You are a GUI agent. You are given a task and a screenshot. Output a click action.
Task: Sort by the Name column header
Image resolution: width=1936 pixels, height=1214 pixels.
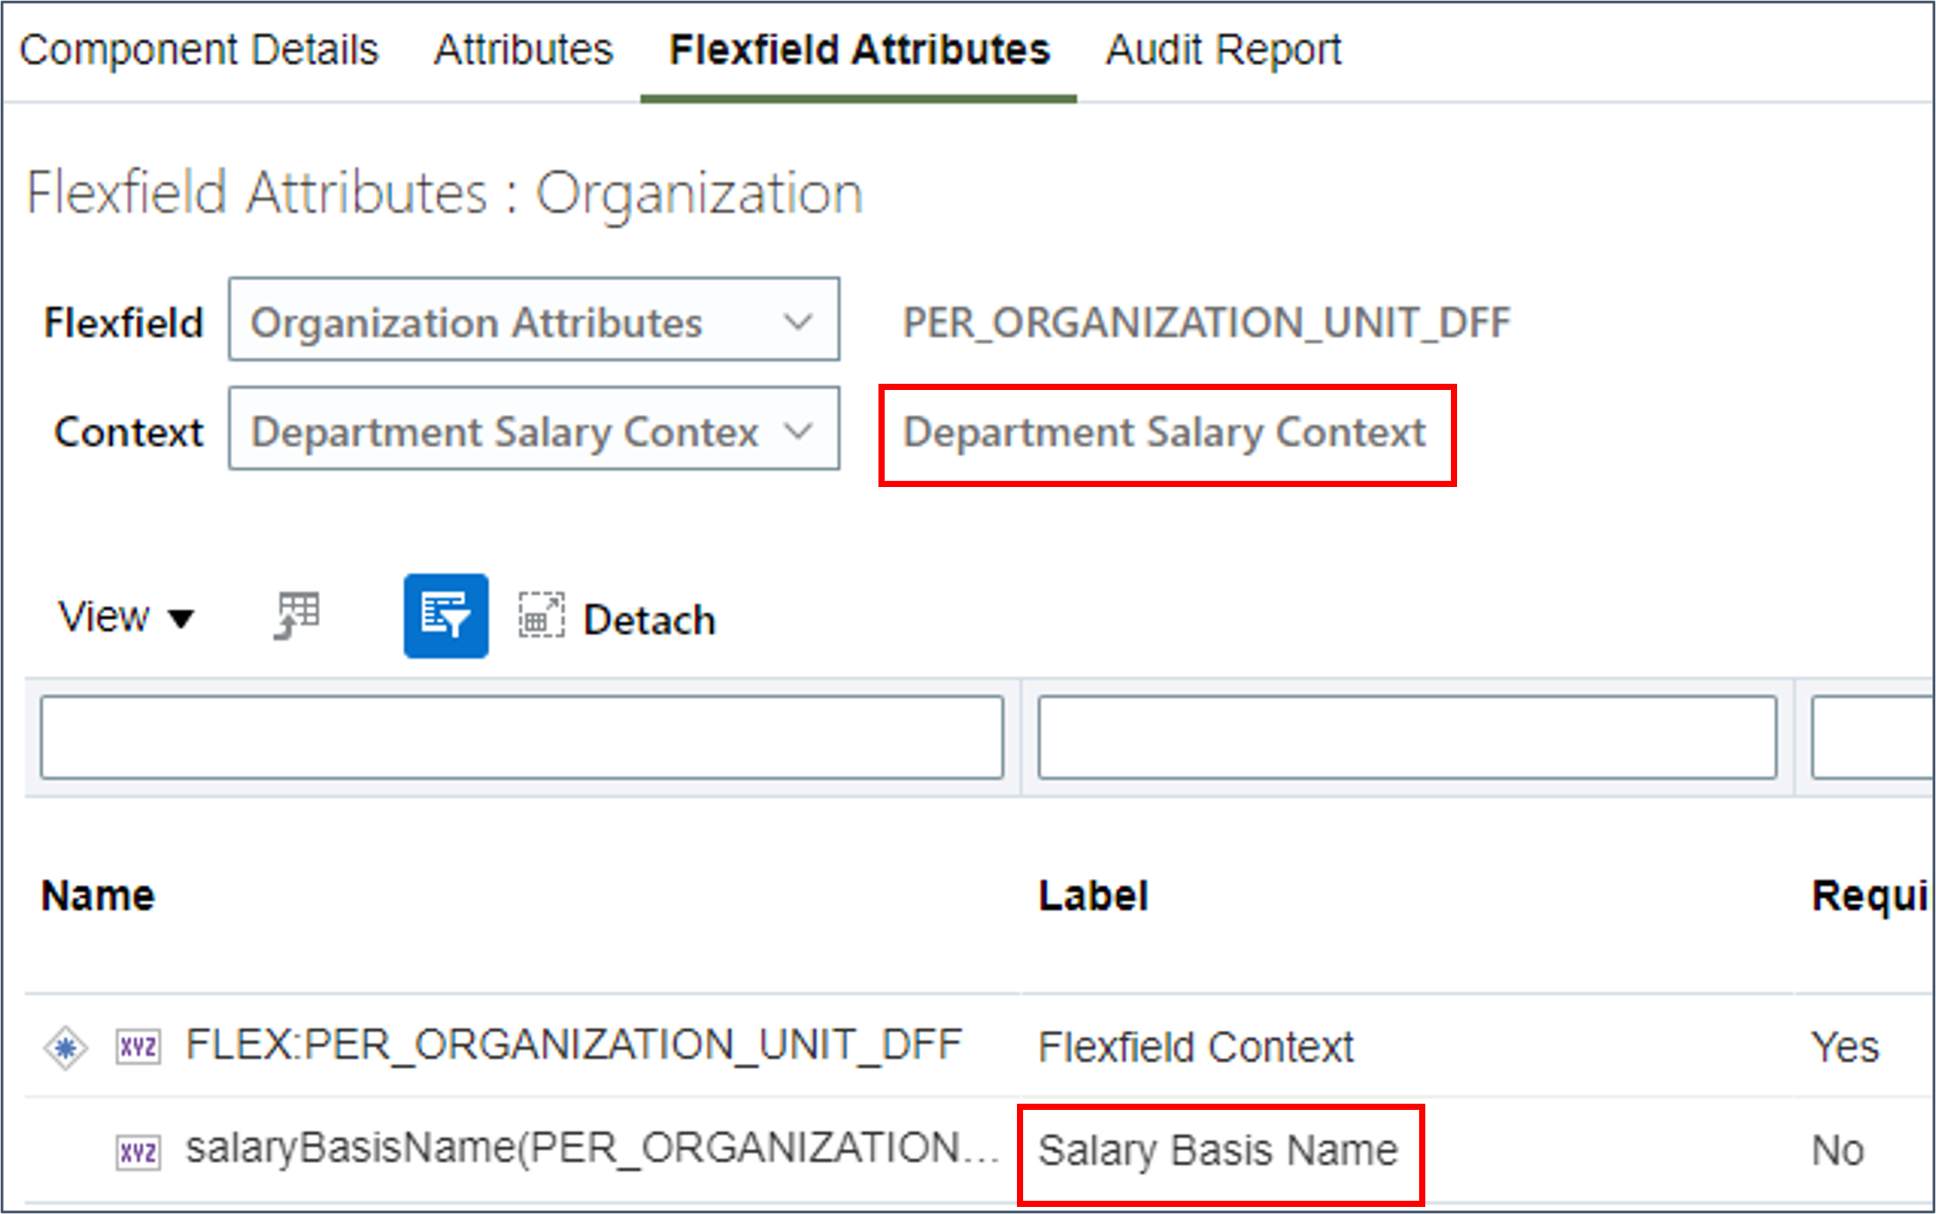coord(98,896)
